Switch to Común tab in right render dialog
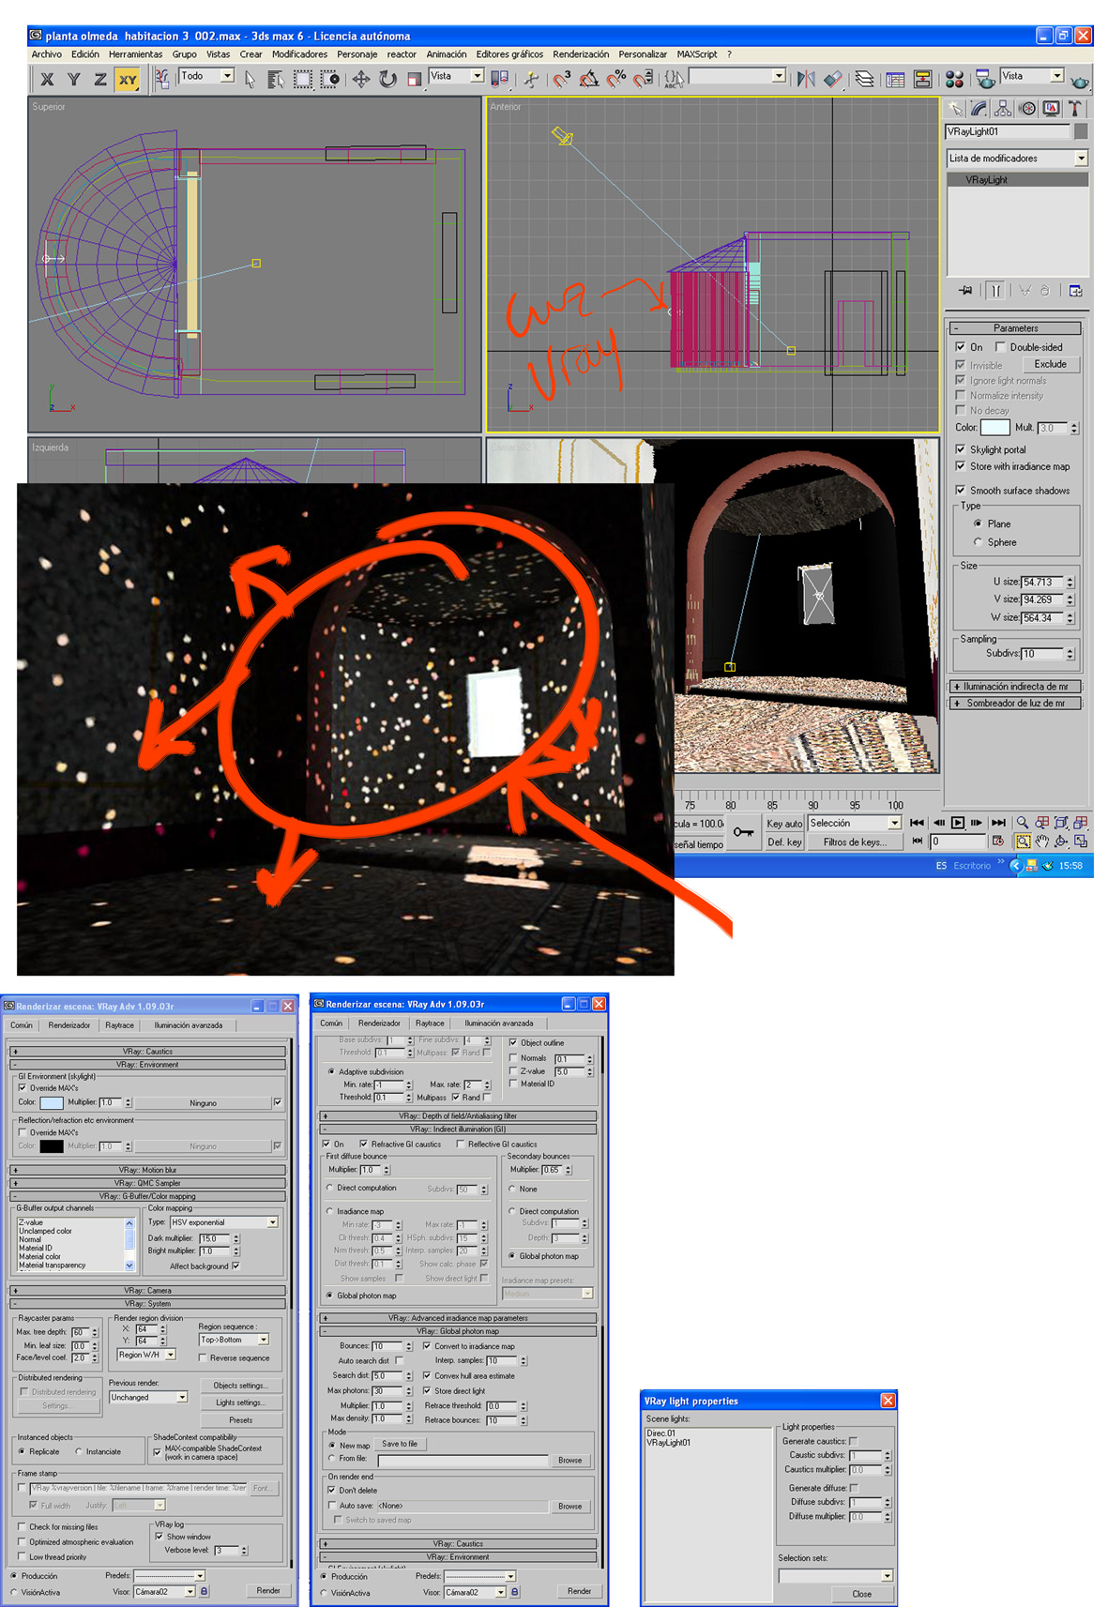The width and height of the screenshot is (1108, 1607). tap(331, 1023)
